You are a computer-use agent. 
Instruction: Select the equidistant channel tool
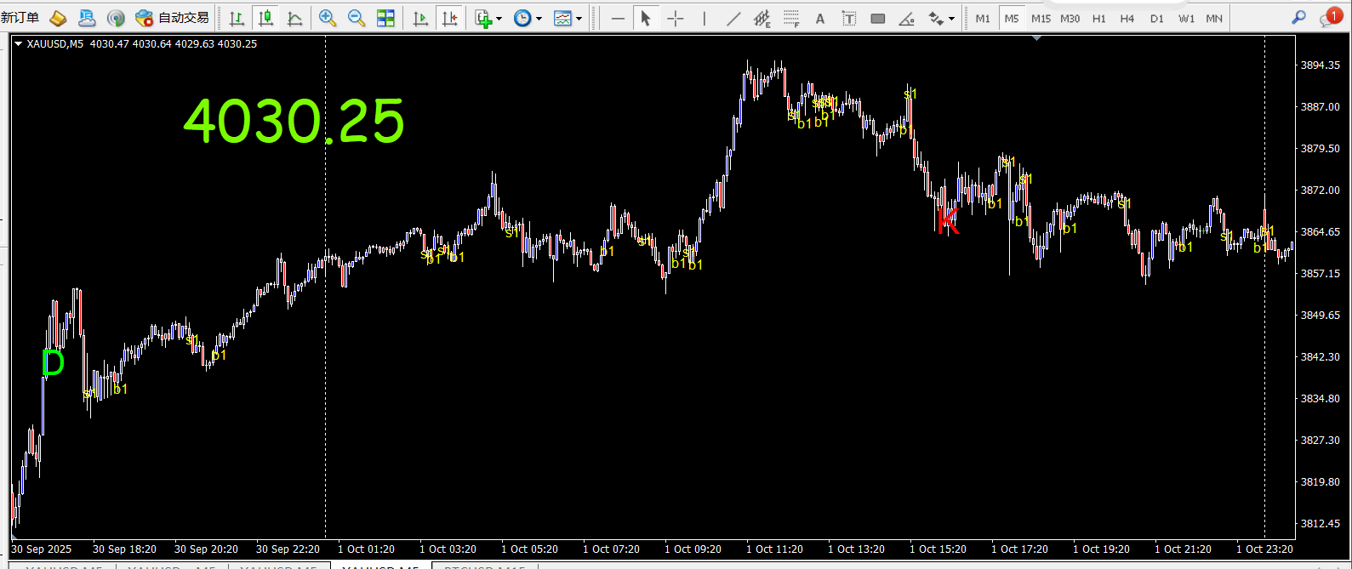point(762,18)
